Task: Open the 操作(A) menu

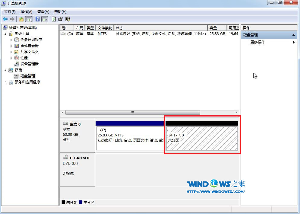Action: 26,11
